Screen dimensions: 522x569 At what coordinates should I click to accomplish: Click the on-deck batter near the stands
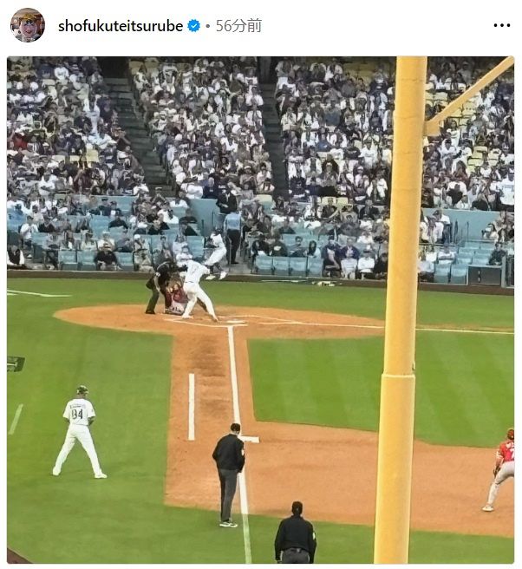tap(216, 253)
